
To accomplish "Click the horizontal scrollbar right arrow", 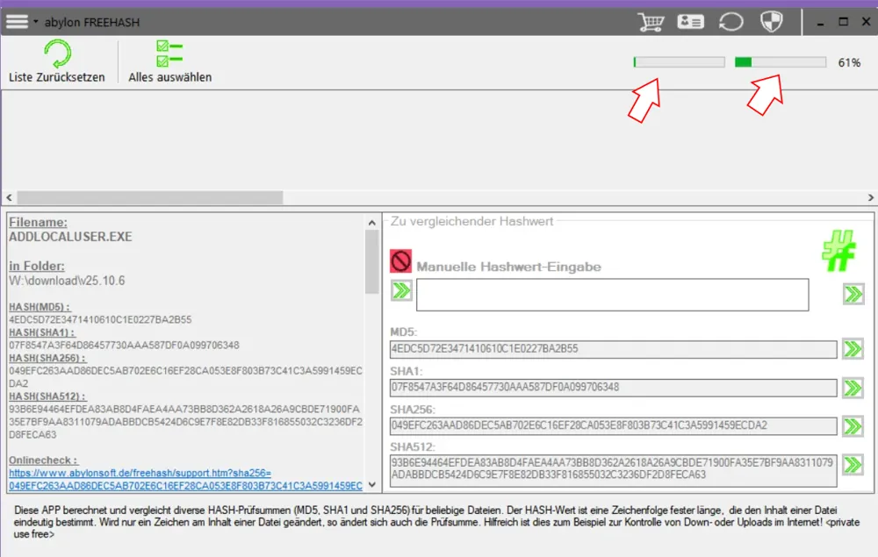I will pos(870,197).
